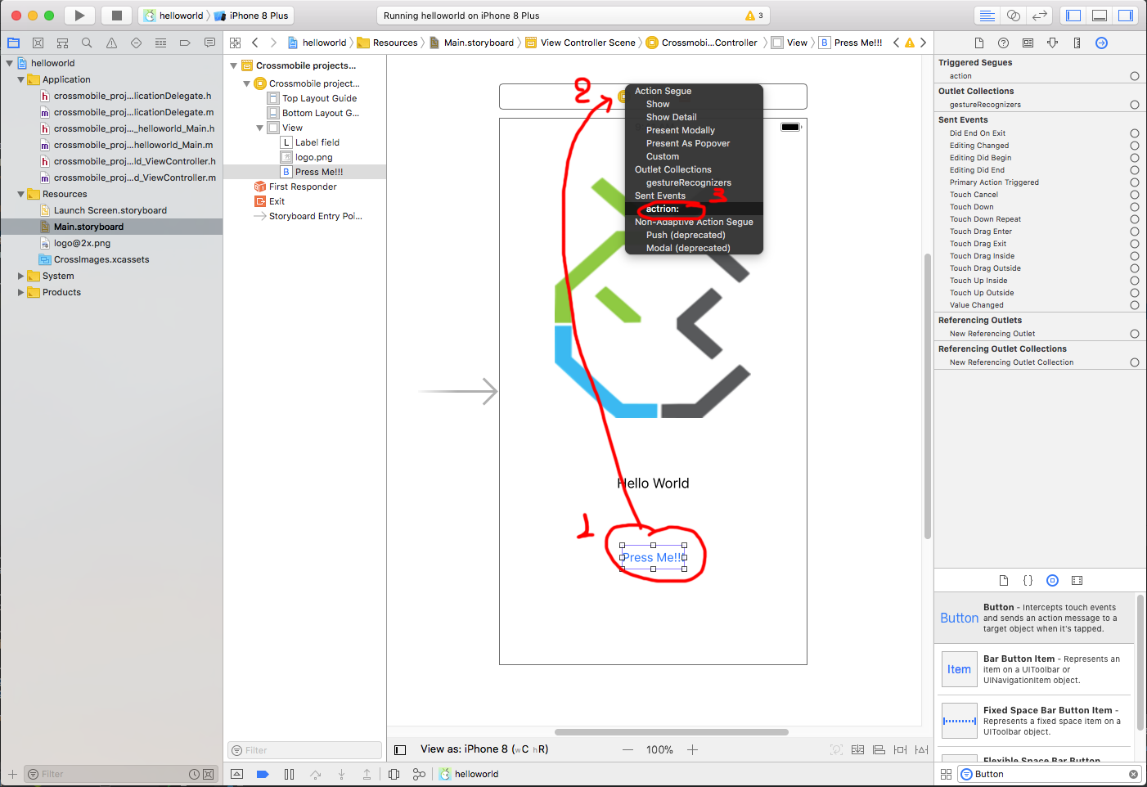Toggle the left navigator panel
Image resolution: width=1147 pixels, height=787 pixels.
tap(1073, 16)
